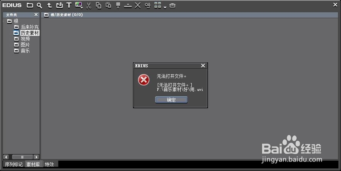Go up one folder level

(x=50, y=6)
